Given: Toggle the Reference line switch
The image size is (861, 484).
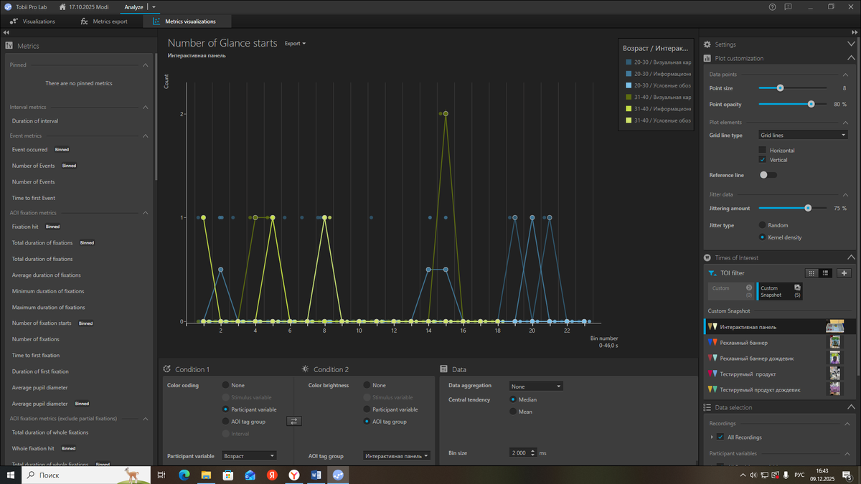Looking at the screenshot, I should point(768,175).
